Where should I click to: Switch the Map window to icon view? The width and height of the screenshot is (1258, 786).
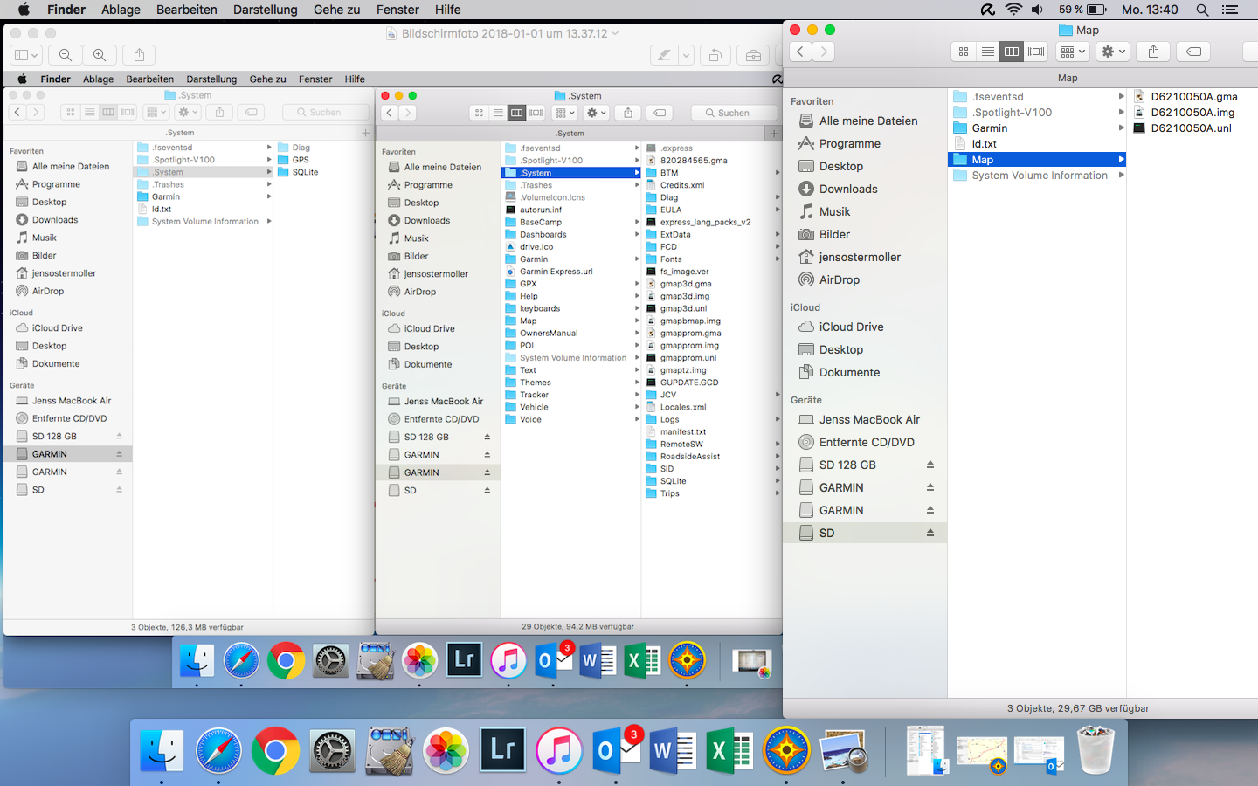point(964,52)
